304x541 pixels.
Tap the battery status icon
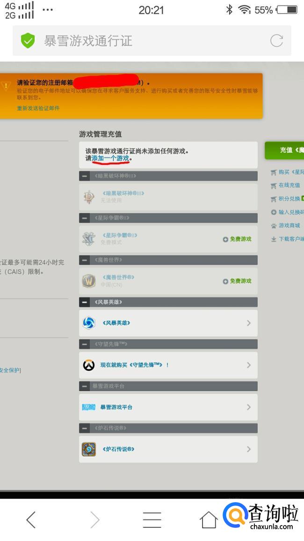coord(287,10)
